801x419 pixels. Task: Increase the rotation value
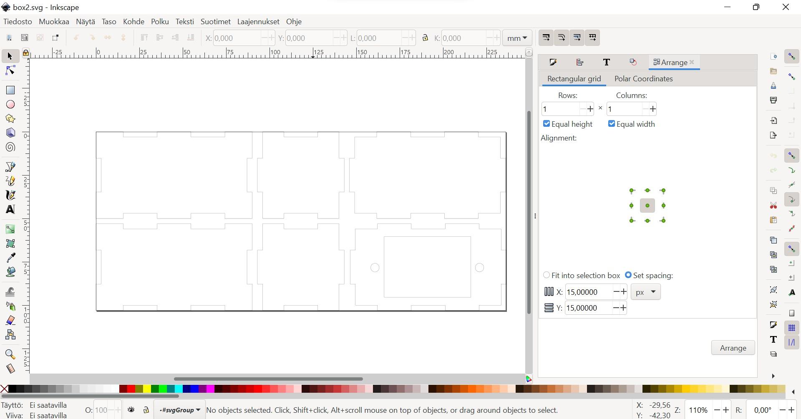point(791,410)
